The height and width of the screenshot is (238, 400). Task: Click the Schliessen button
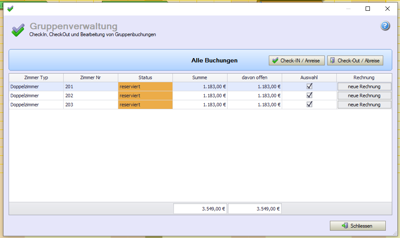[x=357, y=226]
